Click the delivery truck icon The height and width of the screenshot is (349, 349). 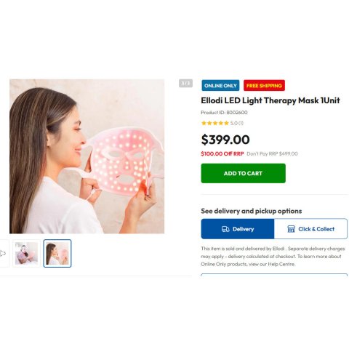225,229
